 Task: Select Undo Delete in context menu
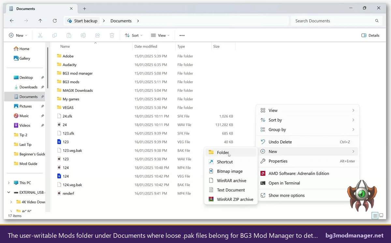pyautogui.click(x=308, y=142)
